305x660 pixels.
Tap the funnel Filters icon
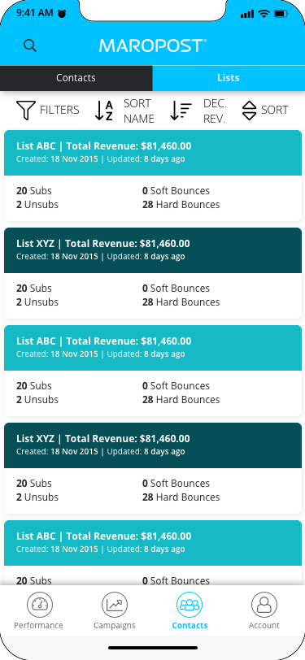click(x=26, y=111)
